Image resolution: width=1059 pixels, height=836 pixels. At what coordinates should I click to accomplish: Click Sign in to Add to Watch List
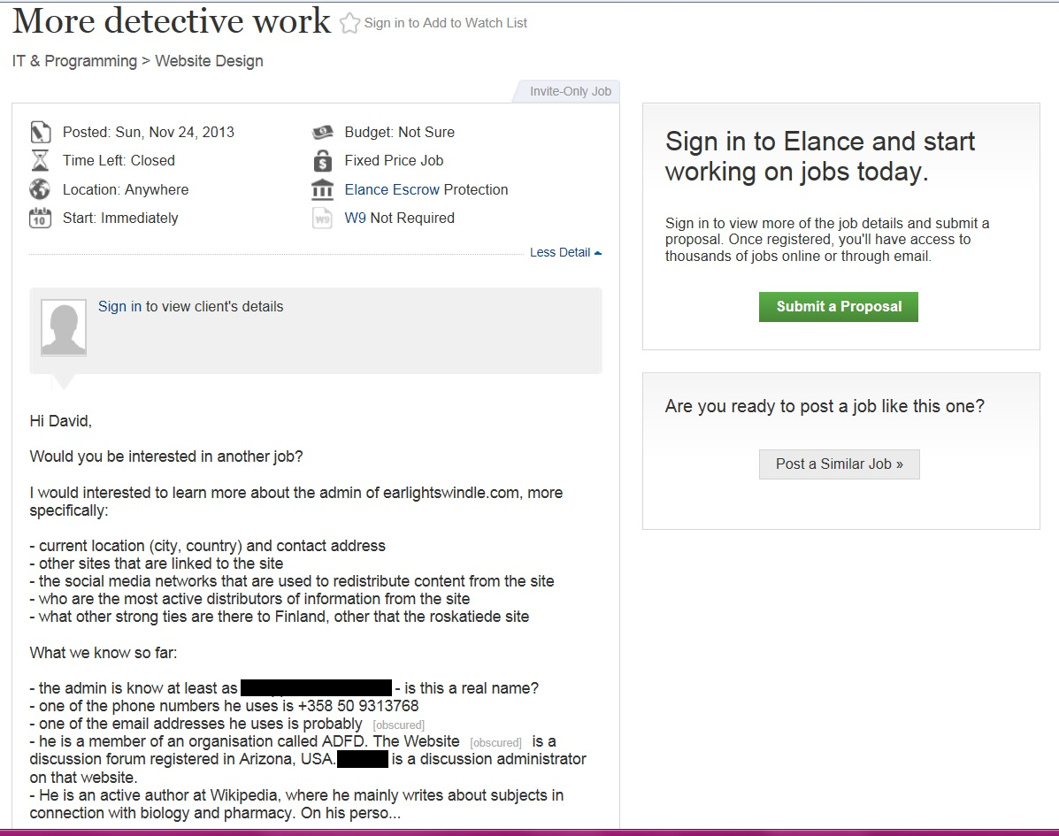click(445, 23)
